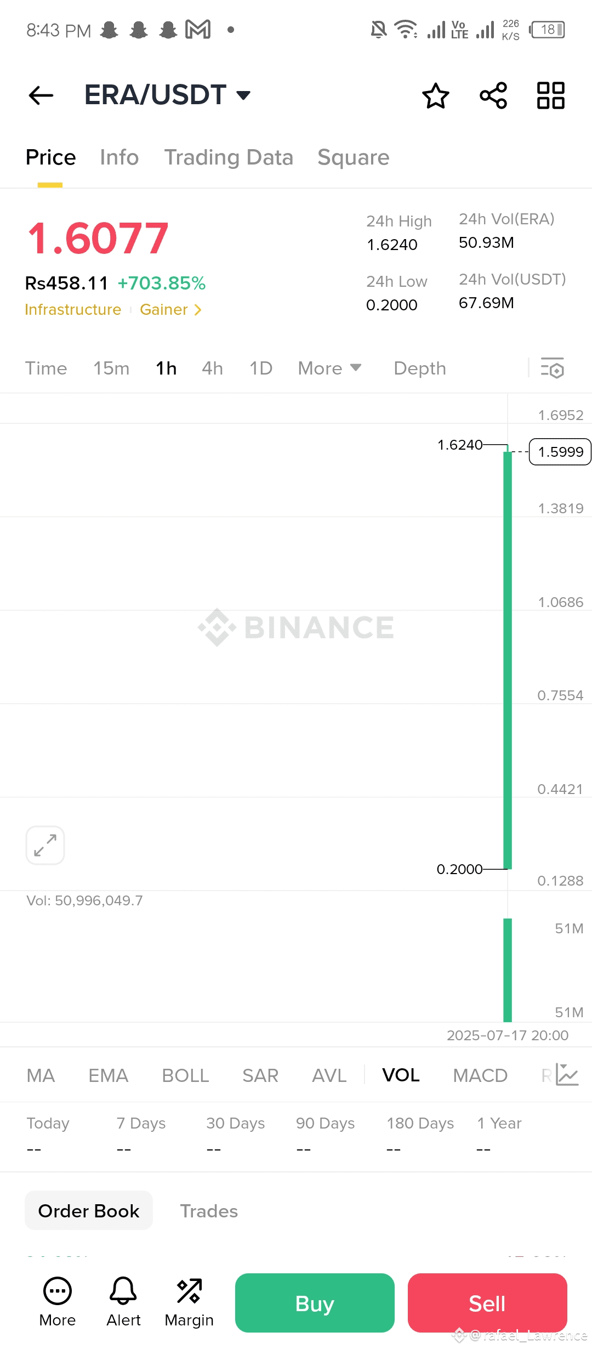Screen dimensions: 592x1349
Task: Add ERA/USDT to favorites with star
Action: pyautogui.click(x=436, y=95)
